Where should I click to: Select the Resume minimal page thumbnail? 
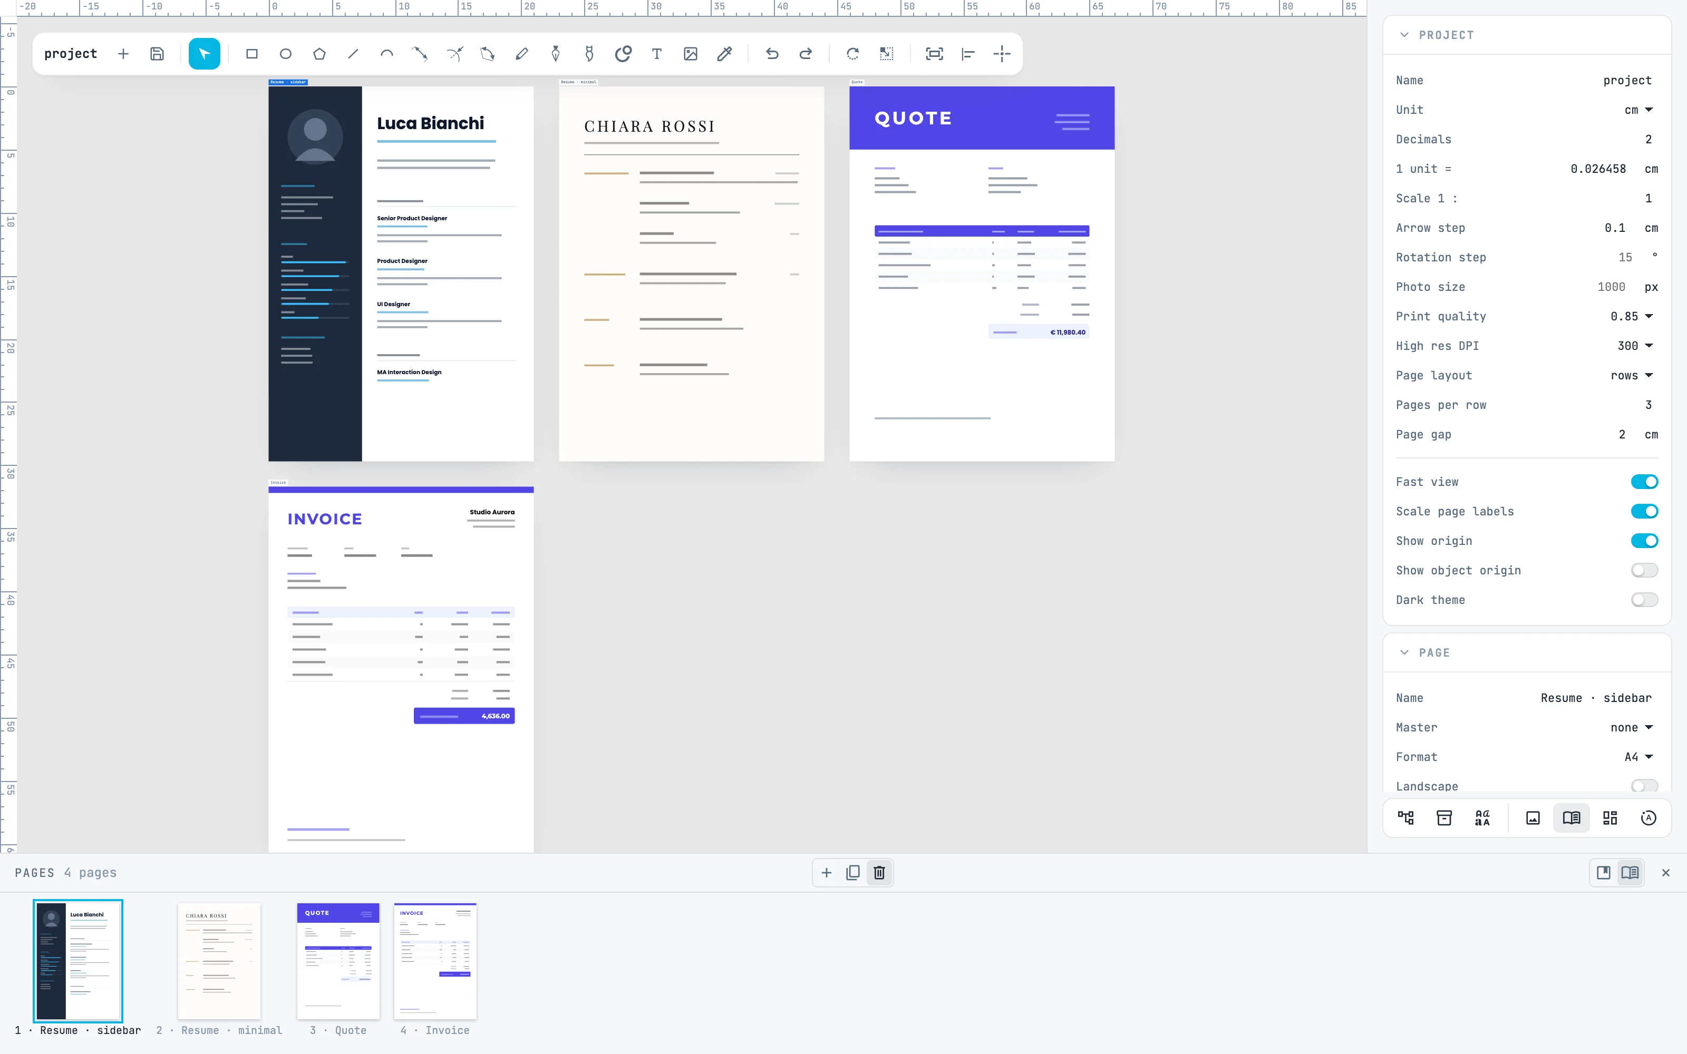219,961
